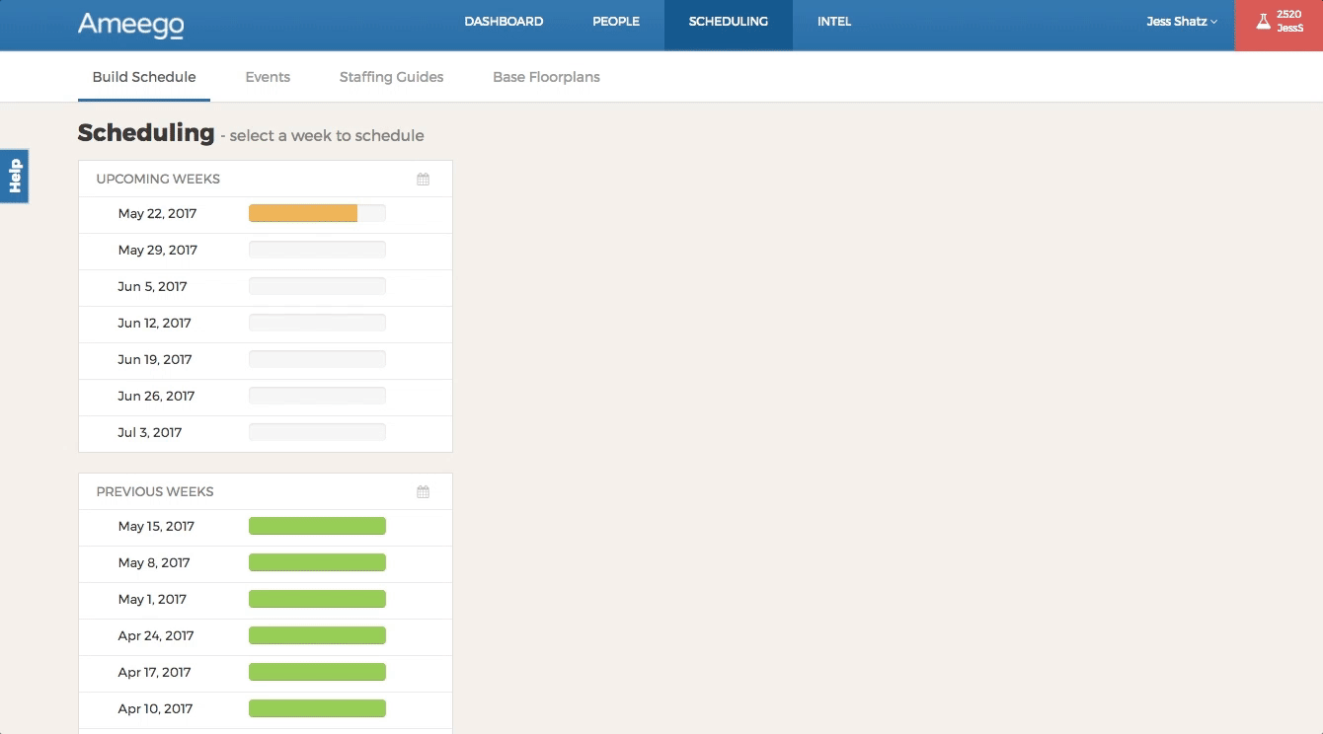This screenshot has width=1323, height=734.
Task: Click the empty progress bar for May 29
Action: [x=317, y=250]
